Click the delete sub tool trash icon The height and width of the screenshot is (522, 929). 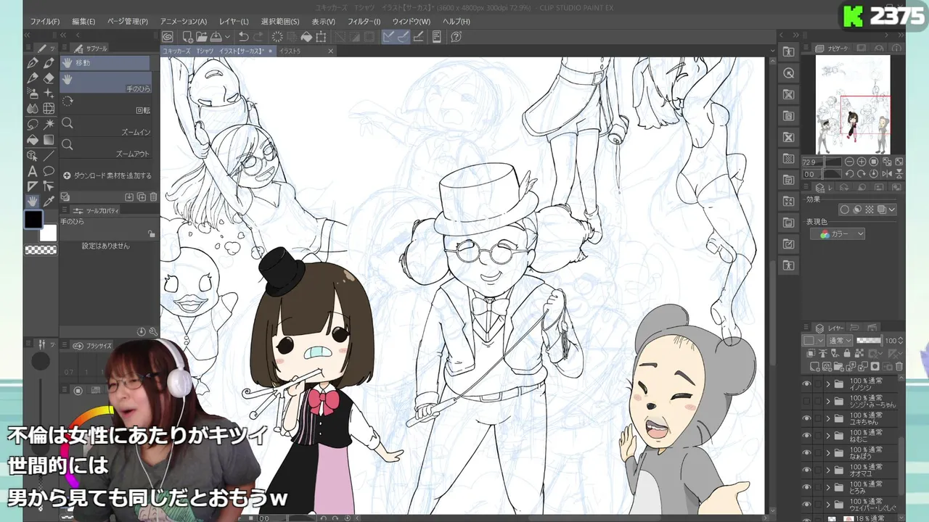click(153, 196)
